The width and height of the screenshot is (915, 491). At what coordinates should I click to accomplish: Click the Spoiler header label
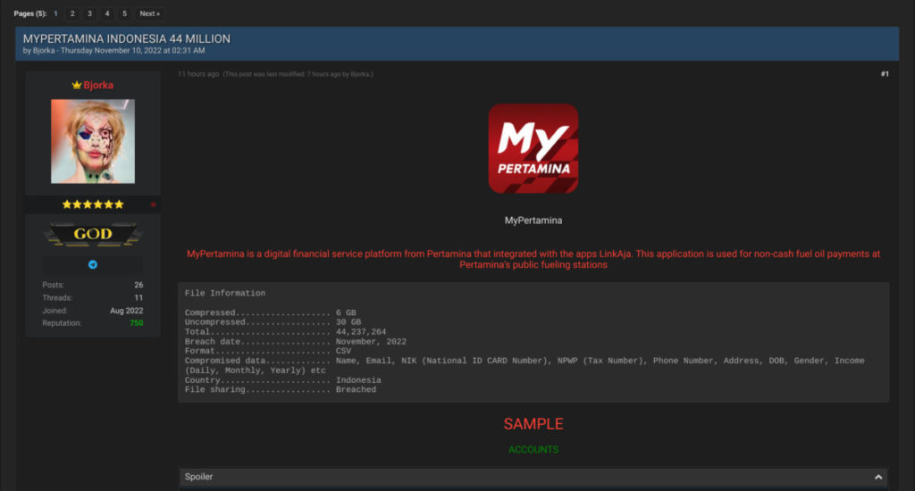(198, 477)
